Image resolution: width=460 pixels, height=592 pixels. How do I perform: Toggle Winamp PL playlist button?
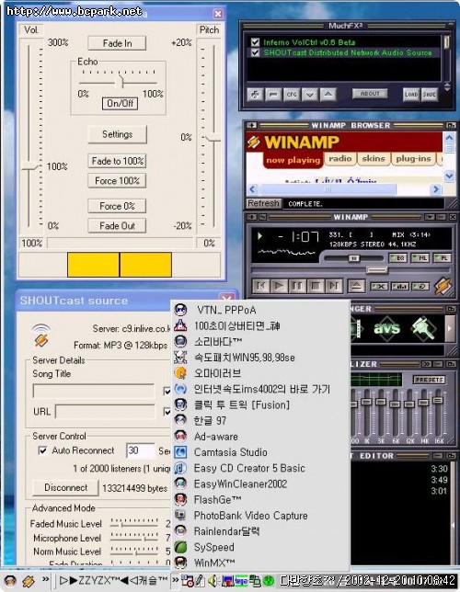[442, 258]
